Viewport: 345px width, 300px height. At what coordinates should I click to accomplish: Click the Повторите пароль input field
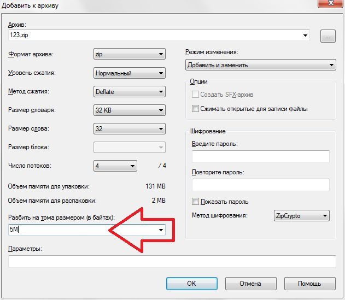tap(260, 185)
